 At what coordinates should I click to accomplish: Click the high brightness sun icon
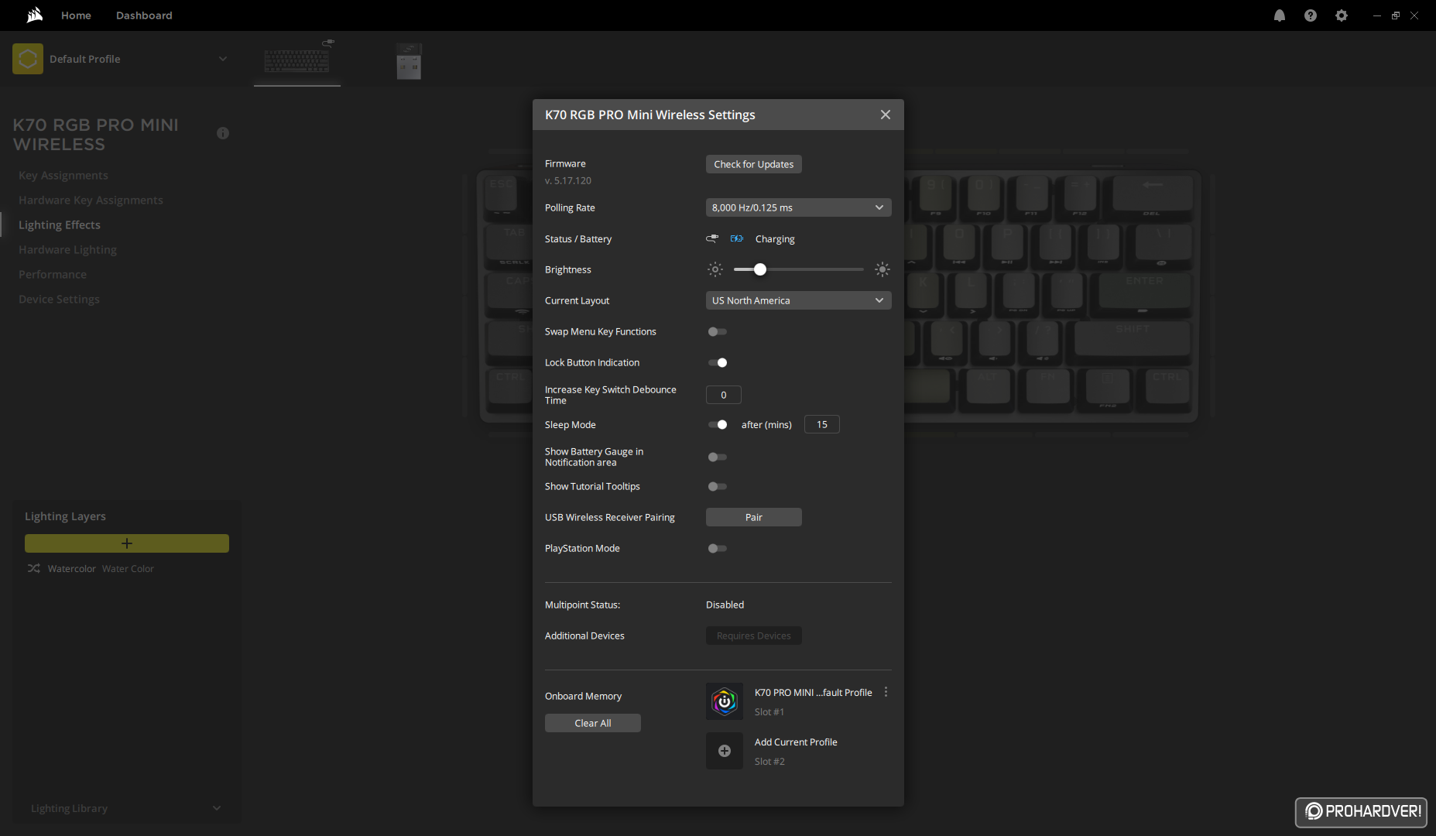pyautogui.click(x=883, y=269)
